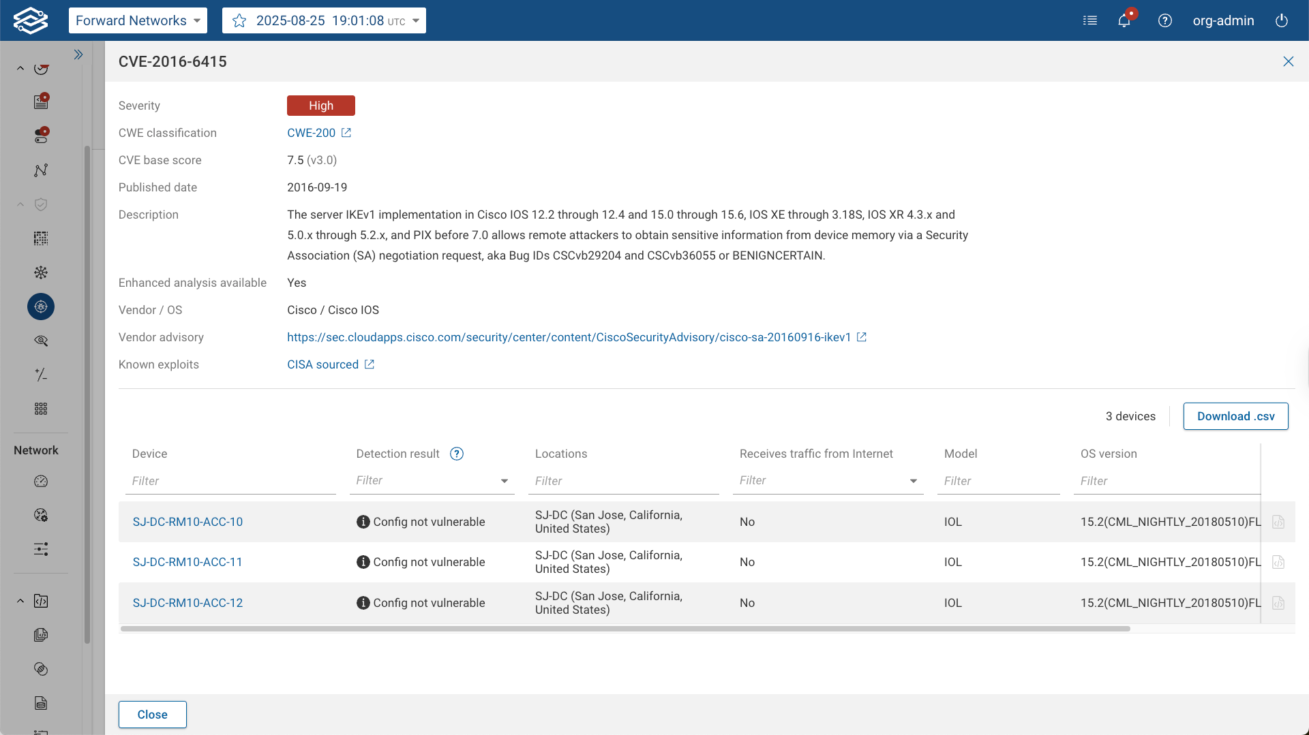Open the search analysis sidebar icon
Screen dimensions: 1309x735
(40, 341)
